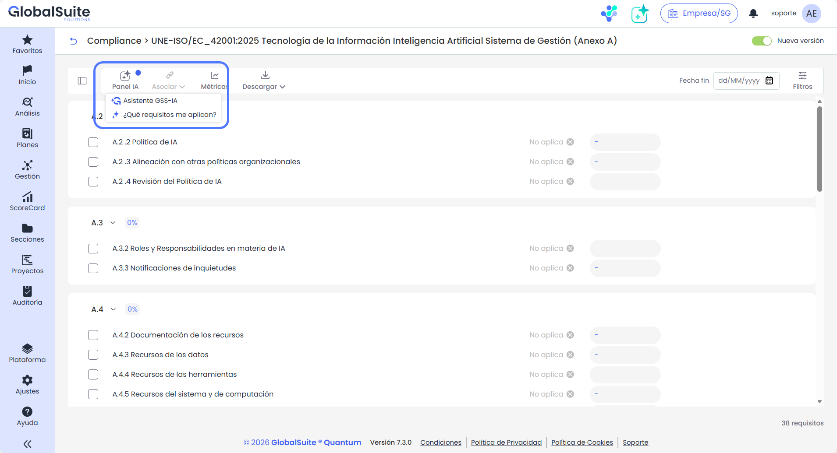The width and height of the screenshot is (837, 453).
Task: Open Auditoría section in sidebar
Action: 27,296
